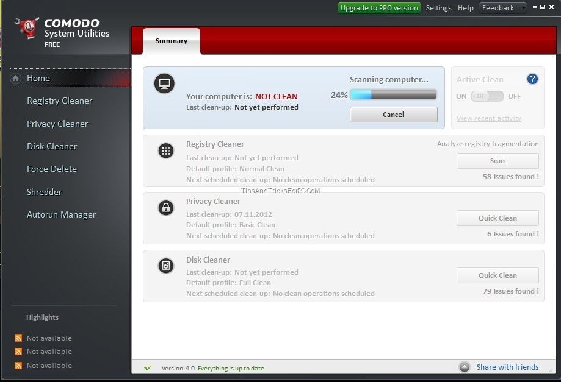The height and width of the screenshot is (382, 561).
Task: Click the Disk Cleaner drive icon
Action: 166,266
